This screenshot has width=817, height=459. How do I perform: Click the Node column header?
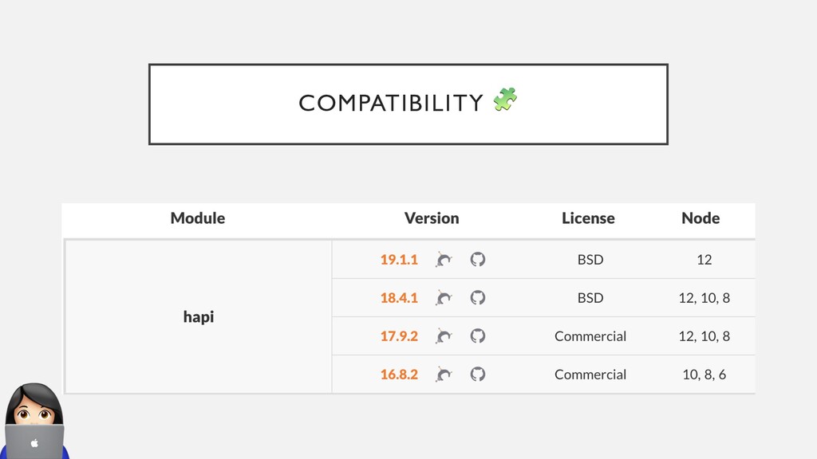pyautogui.click(x=701, y=218)
